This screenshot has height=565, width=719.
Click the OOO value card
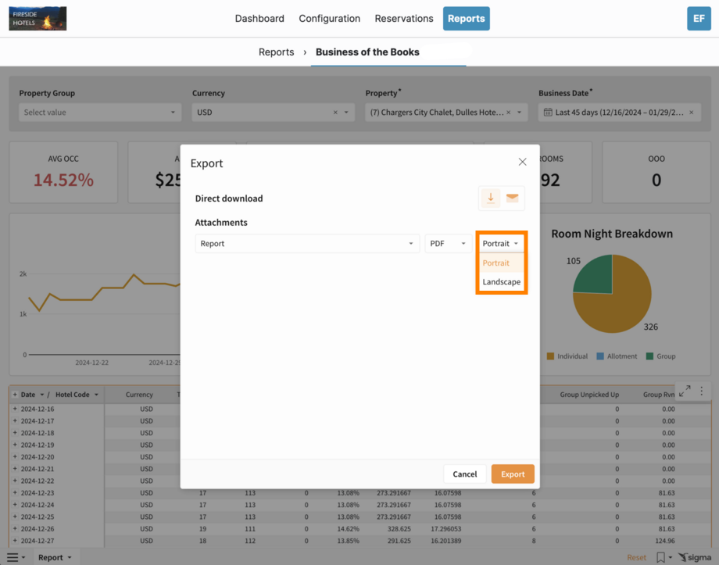(x=656, y=172)
